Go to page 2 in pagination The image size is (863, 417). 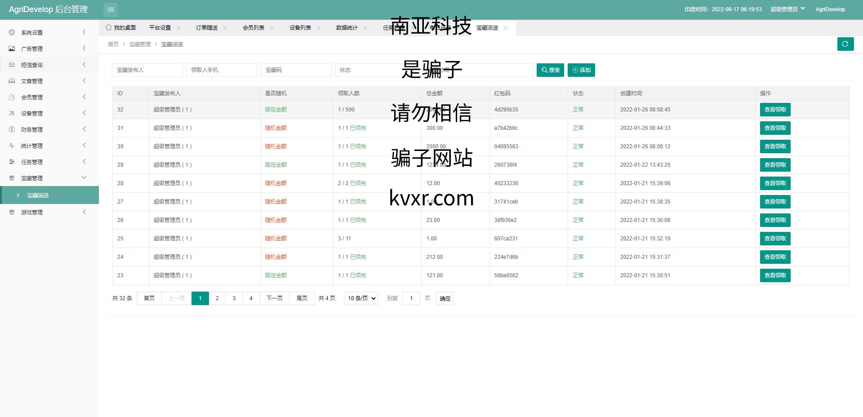[217, 298]
